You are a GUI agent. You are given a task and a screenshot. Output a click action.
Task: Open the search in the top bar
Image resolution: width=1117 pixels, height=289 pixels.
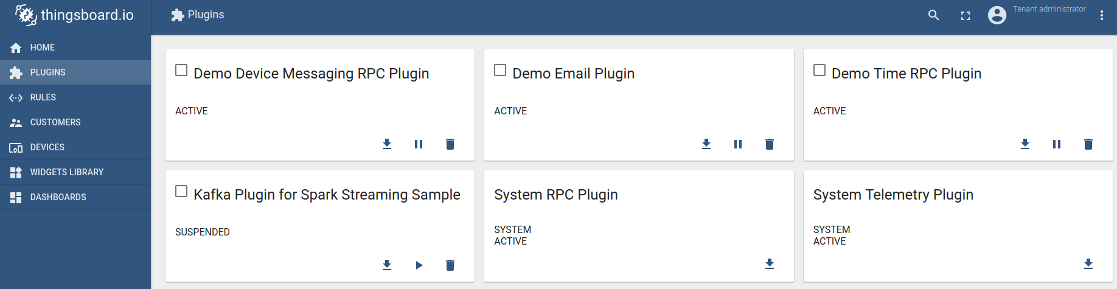point(933,15)
